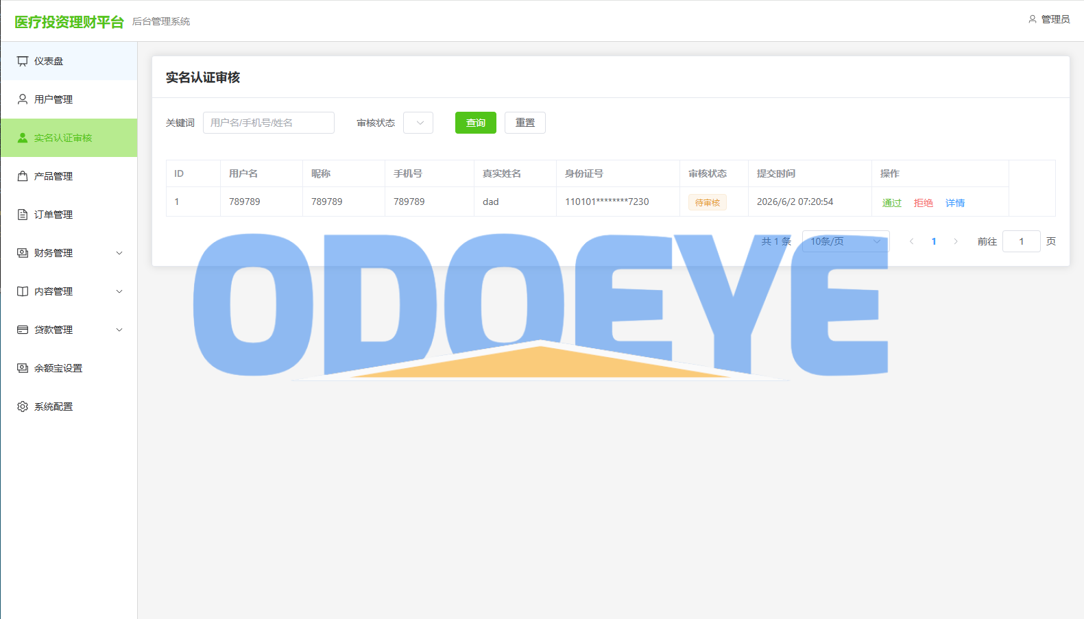The width and height of the screenshot is (1084, 619).
Task: View 详情 for user 789789
Action: tap(954, 203)
